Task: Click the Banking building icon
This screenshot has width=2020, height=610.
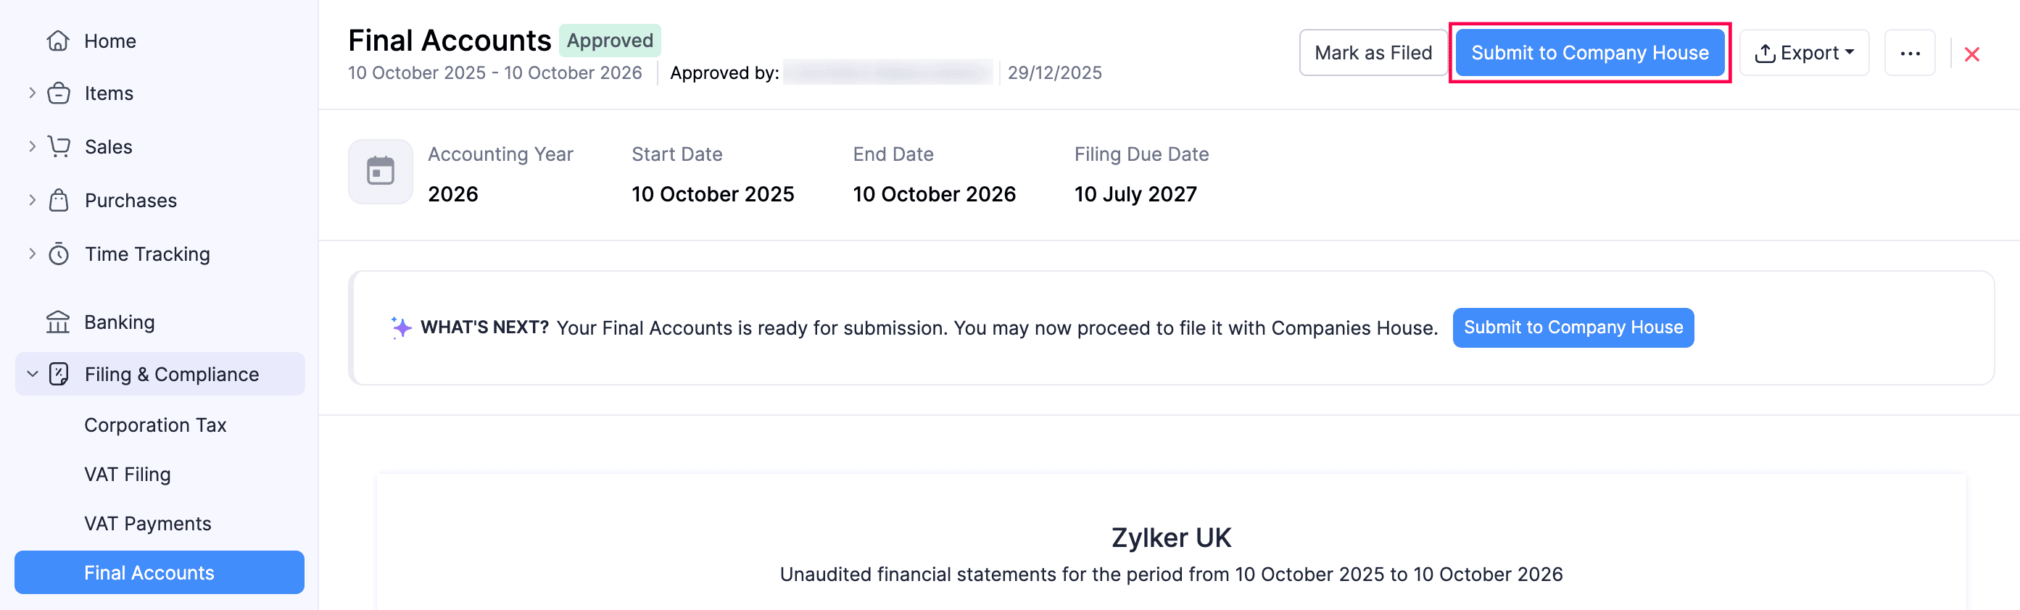Action: click(x=58, y=322)
